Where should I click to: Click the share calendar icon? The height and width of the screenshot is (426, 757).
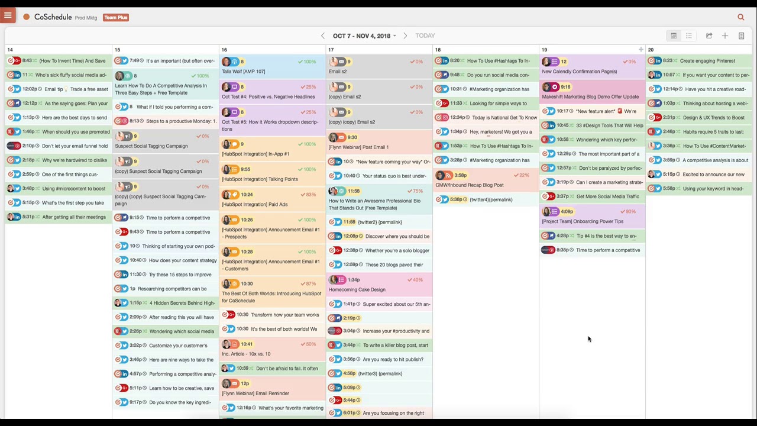(709, 36)
